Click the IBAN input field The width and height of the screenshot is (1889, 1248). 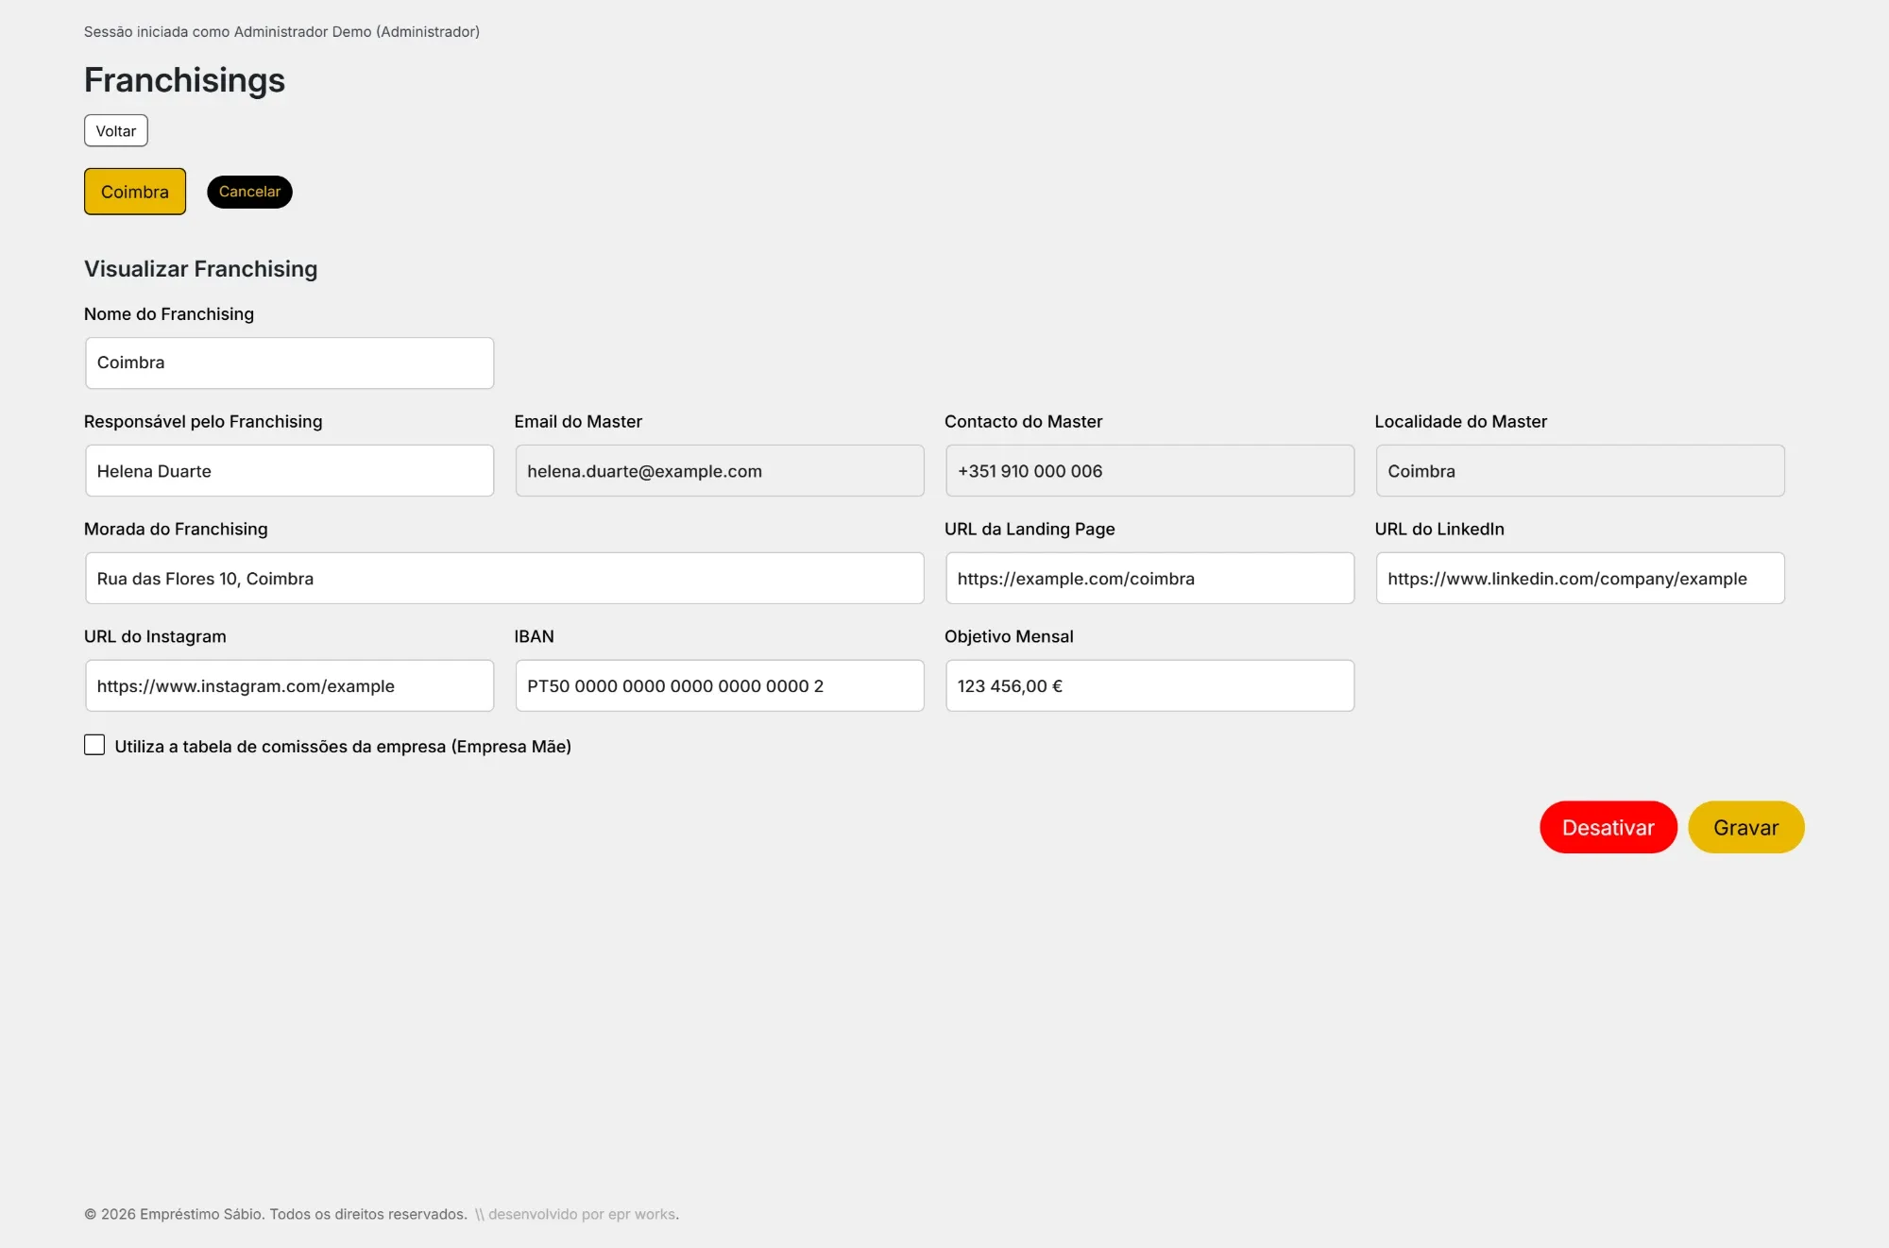[x=720, y=685]
